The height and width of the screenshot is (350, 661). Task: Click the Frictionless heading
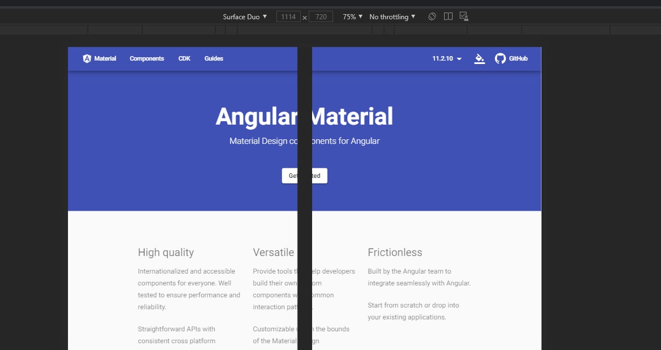[x=395, y=252]
